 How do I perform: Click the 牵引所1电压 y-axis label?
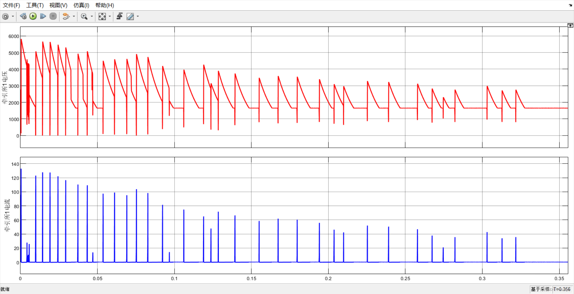tap(4, 87)
